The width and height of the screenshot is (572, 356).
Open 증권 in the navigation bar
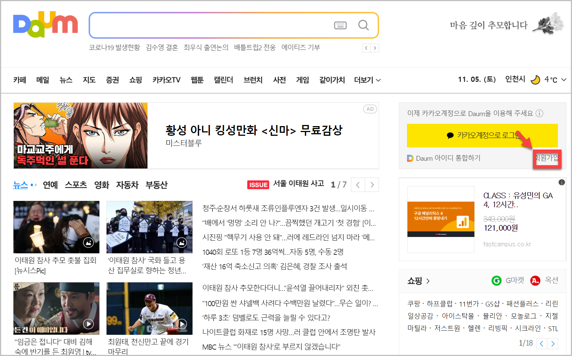pyautogui.click(x=112, y=80)
